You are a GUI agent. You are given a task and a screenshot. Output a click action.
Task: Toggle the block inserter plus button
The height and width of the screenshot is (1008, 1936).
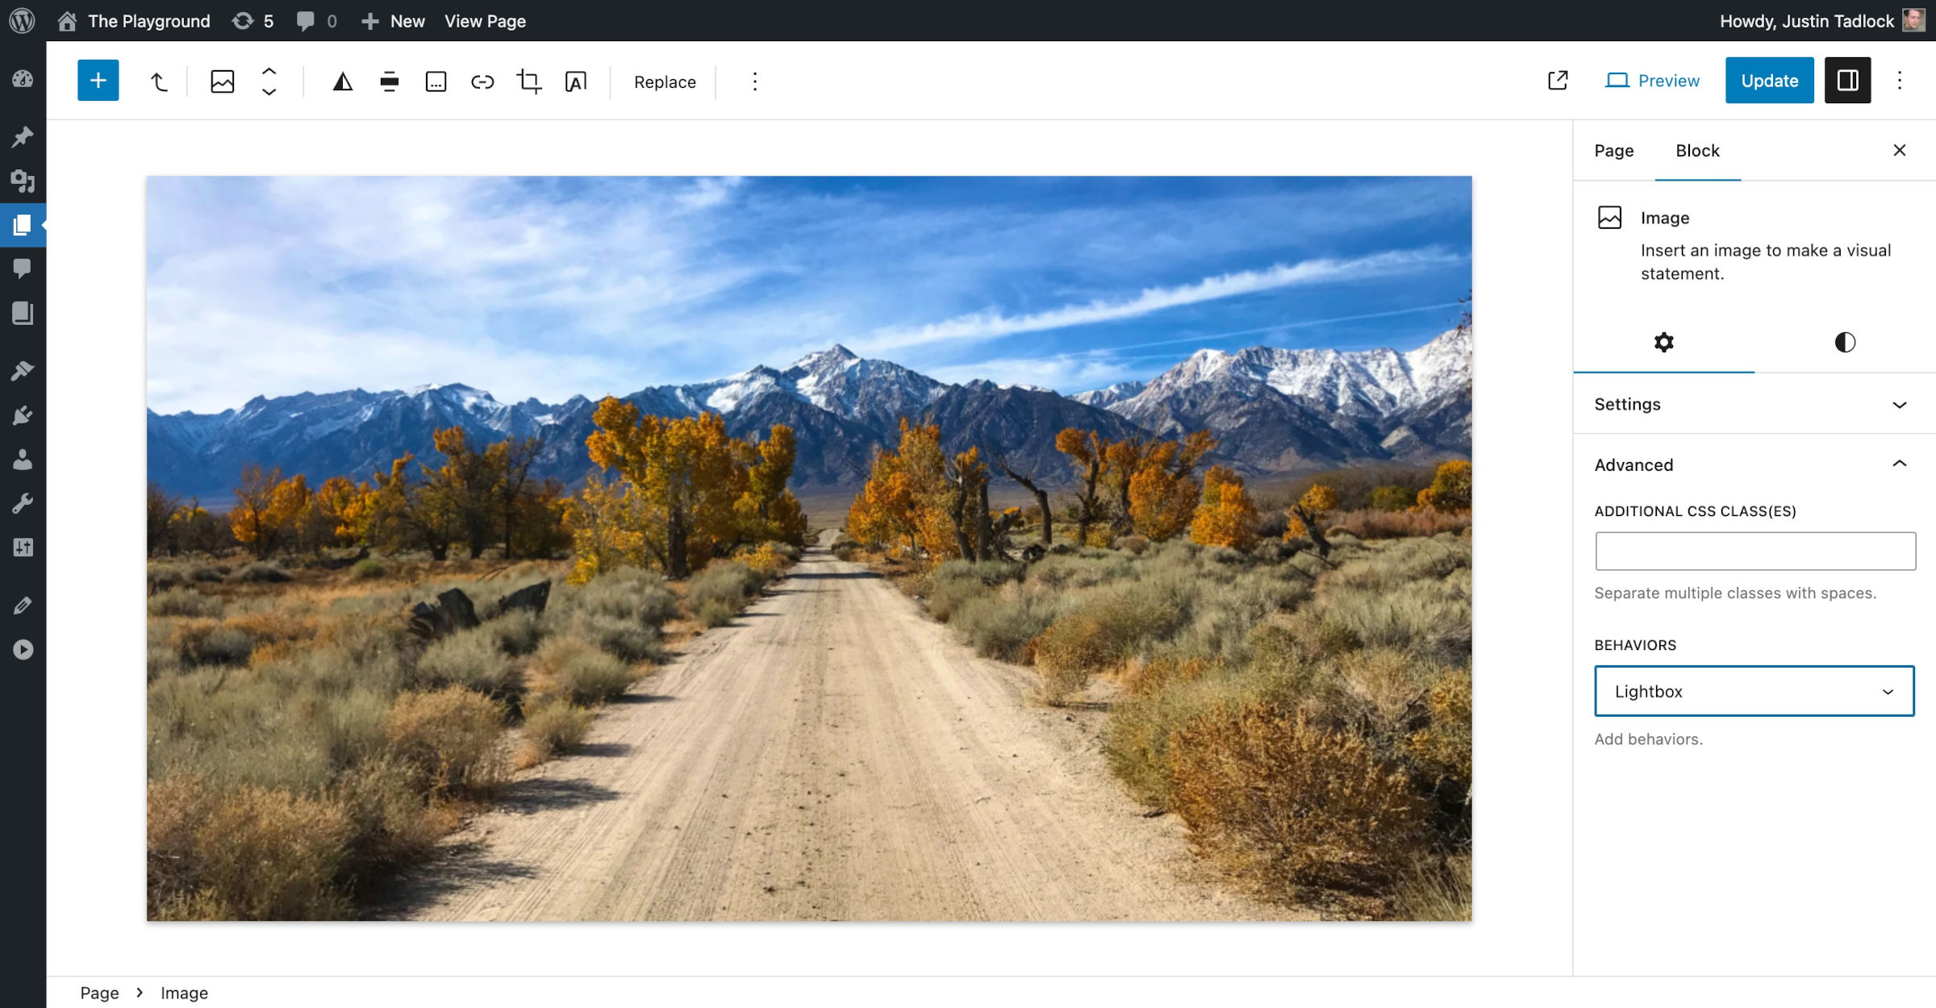tap(98, 81)
